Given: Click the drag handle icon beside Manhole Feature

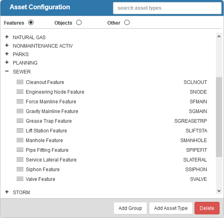Looking at the screenshot, I should tap(20, 140).
